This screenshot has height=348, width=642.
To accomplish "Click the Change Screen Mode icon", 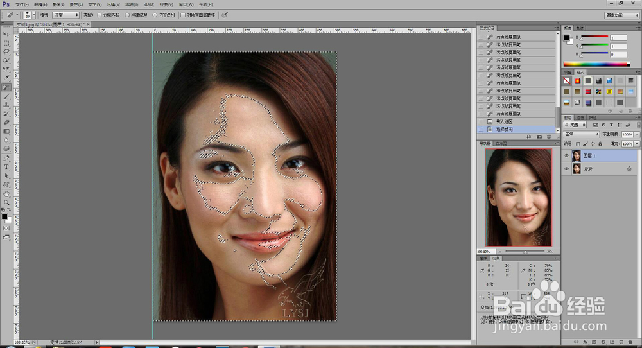I will (6, 238).
